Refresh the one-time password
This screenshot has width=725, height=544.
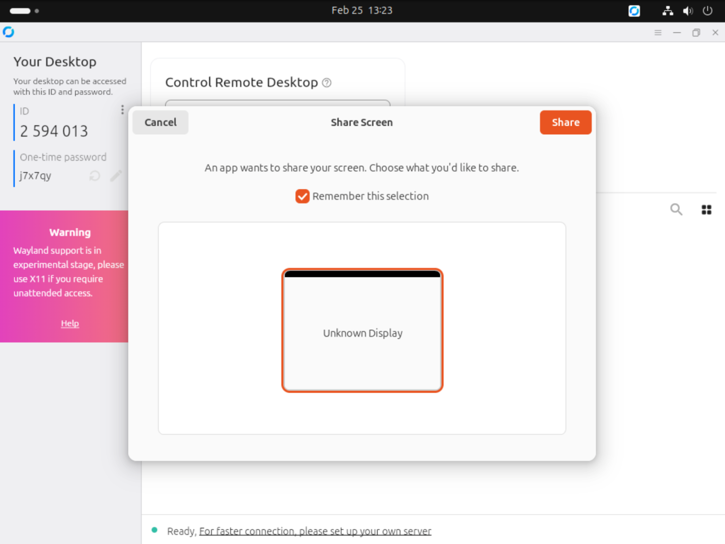click(x=94, y=176)
